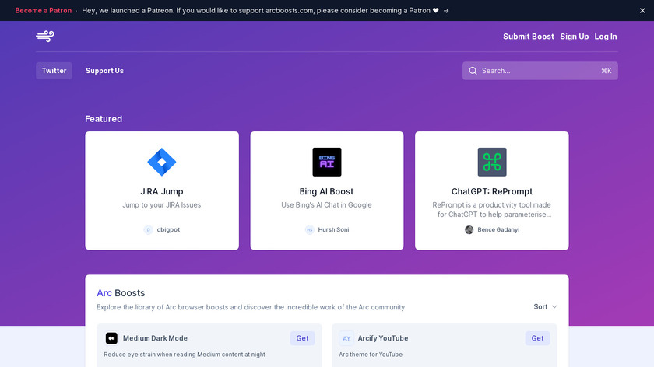Click the arcboosts wind logo
Viewport: 654px width, 367px height.
(45, 37)
